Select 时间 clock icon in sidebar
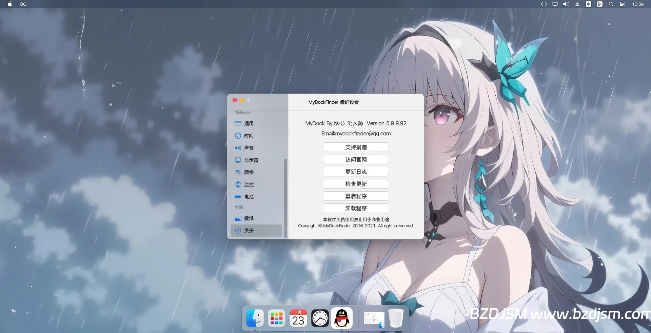 click(238, 136)
